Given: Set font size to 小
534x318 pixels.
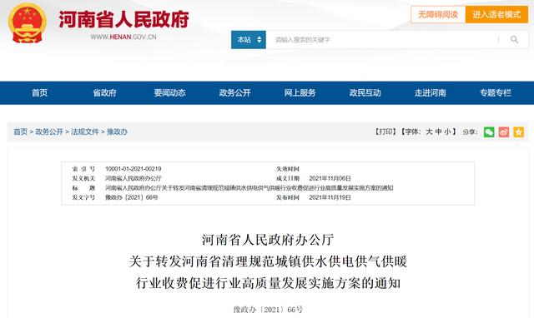Looking at the screenshot, I should point(448,132).
